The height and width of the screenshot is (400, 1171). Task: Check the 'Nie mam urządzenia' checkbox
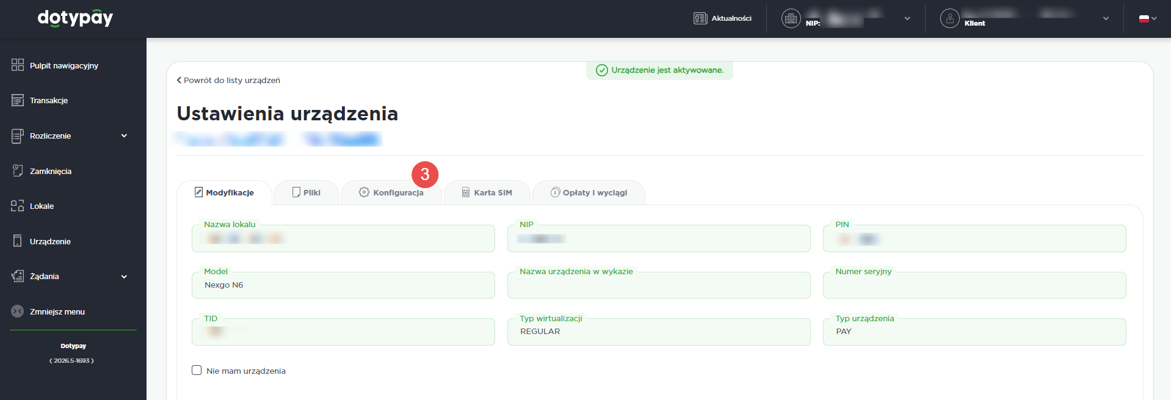coord(197,370)
